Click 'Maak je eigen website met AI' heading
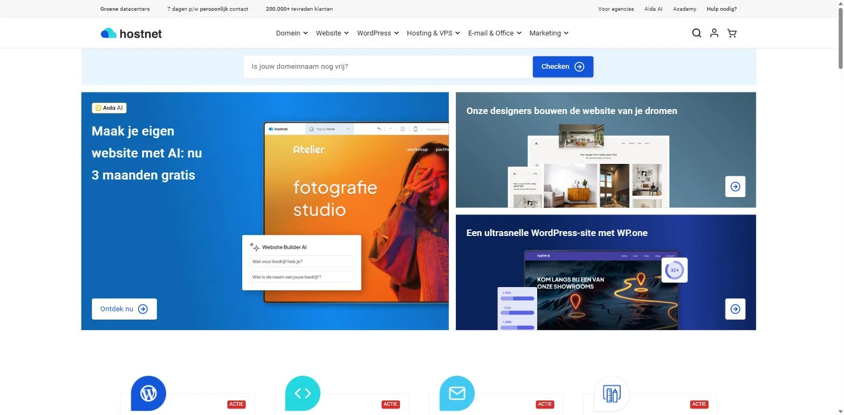The height and width of the screenshot is (415, 844). click(x=147, y=153)
